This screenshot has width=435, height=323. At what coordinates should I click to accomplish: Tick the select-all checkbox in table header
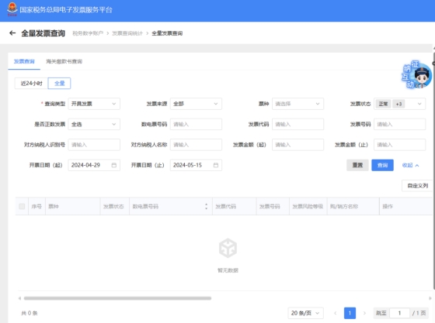tap(22, 206)
